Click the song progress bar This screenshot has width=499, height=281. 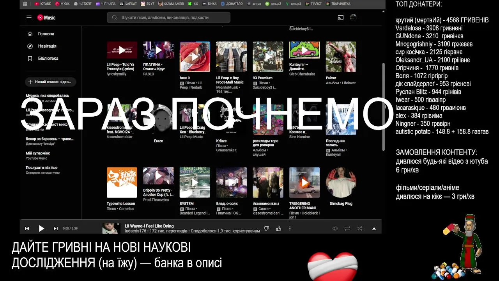[x=200, y=220]
